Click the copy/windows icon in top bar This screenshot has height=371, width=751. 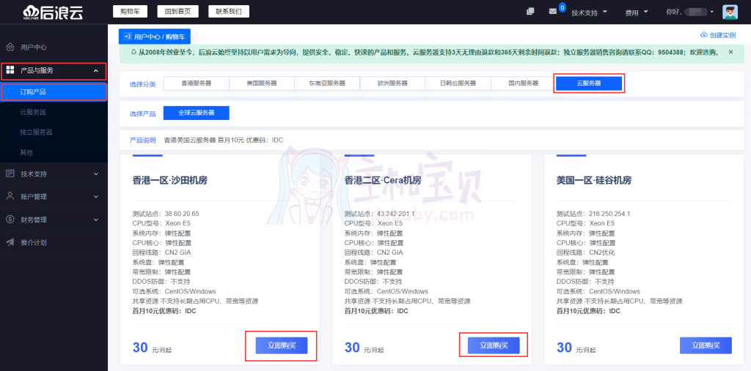click(x=530, y=12)
